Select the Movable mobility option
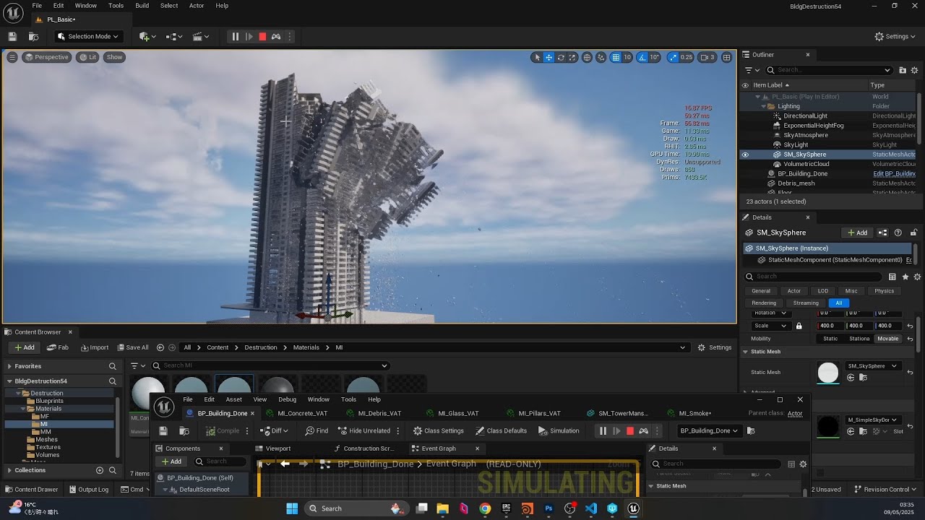This screenshot has width=925, height=520. click(887, 339)
